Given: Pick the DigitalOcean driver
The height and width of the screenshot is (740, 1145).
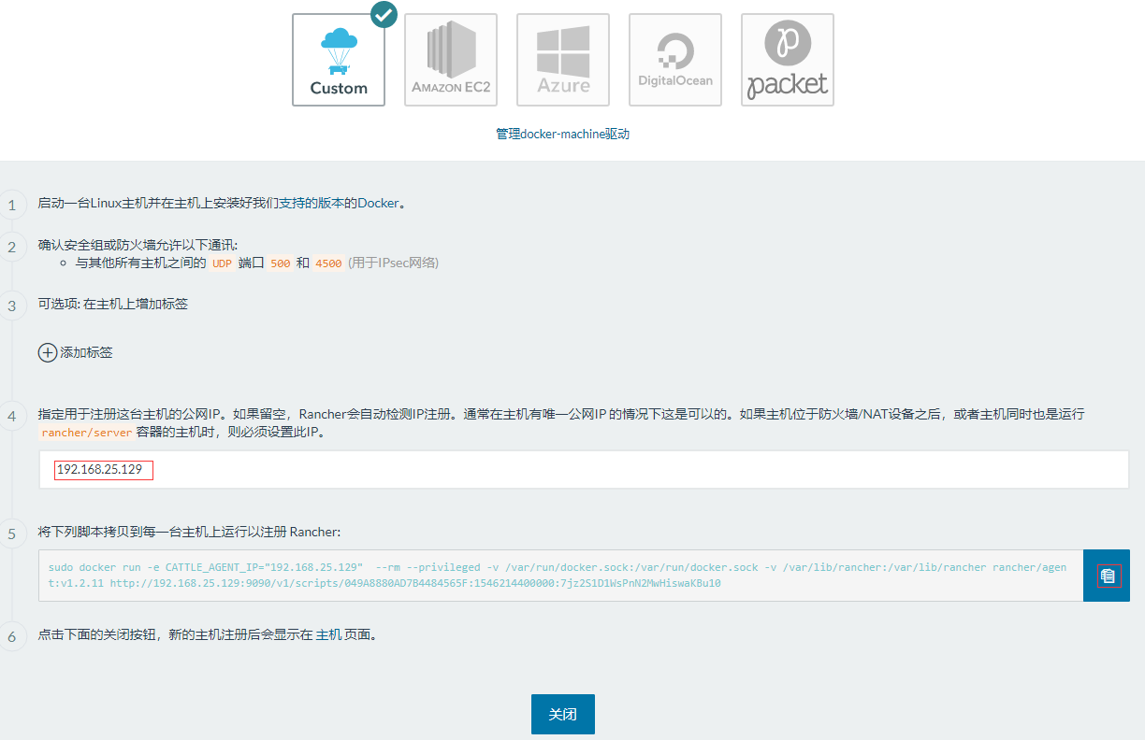Looking at the screenshot, I should point(675,60).
